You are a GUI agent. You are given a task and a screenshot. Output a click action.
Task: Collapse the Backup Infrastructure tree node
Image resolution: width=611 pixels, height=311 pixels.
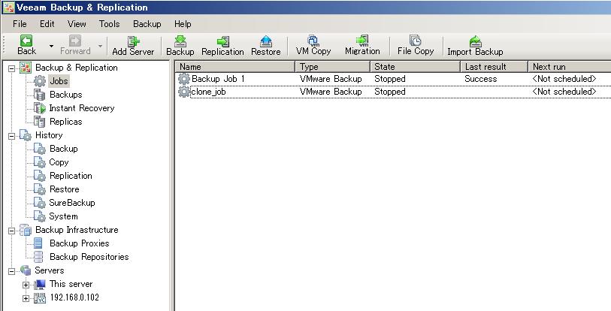point(12,231)
